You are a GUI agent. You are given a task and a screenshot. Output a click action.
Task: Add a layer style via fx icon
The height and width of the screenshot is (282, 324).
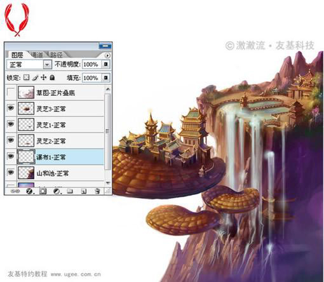click(x=29, y=191)
